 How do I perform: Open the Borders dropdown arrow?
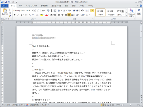89,15
